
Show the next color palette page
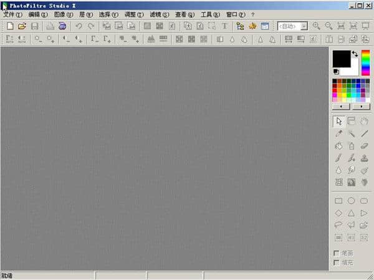361,107
